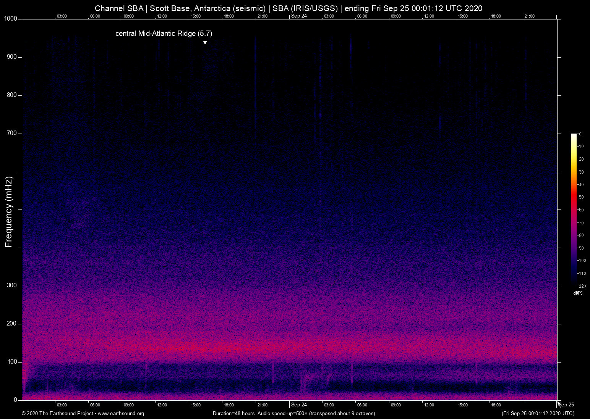Select the 1000 tick label on frequency axis

(x=11, y=19)
